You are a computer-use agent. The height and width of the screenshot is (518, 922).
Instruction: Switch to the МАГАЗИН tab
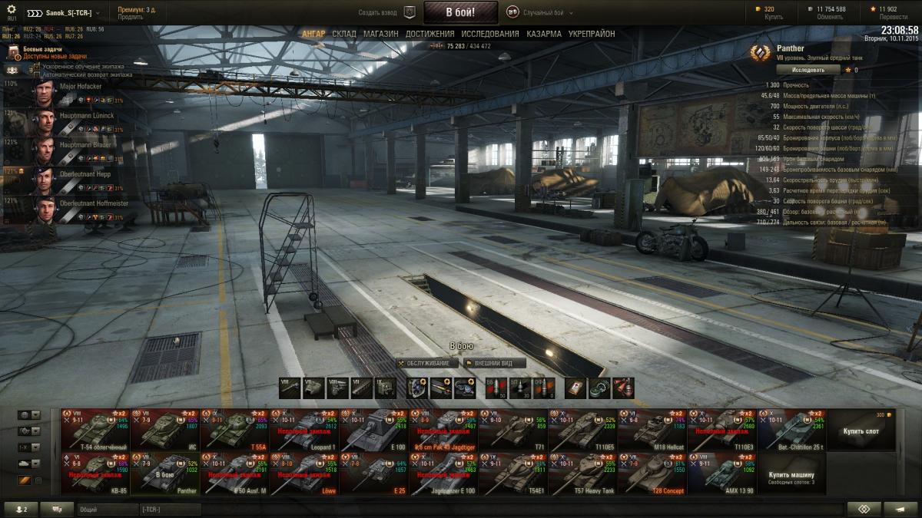(x=381, y=34)
